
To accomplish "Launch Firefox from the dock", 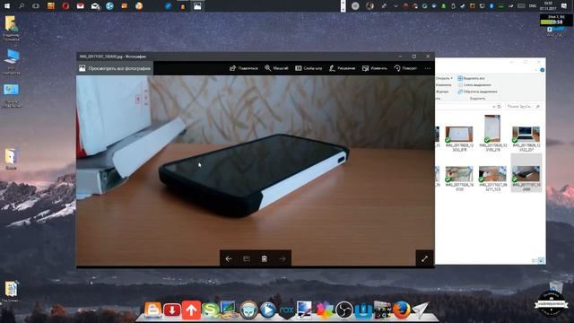I will [x=402, y=310].
